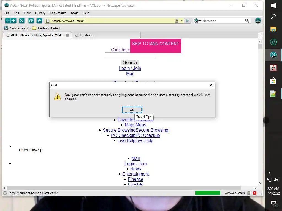Switch to the Loading... tab
This screenshot has width=282, height=211.
[106, 35]
